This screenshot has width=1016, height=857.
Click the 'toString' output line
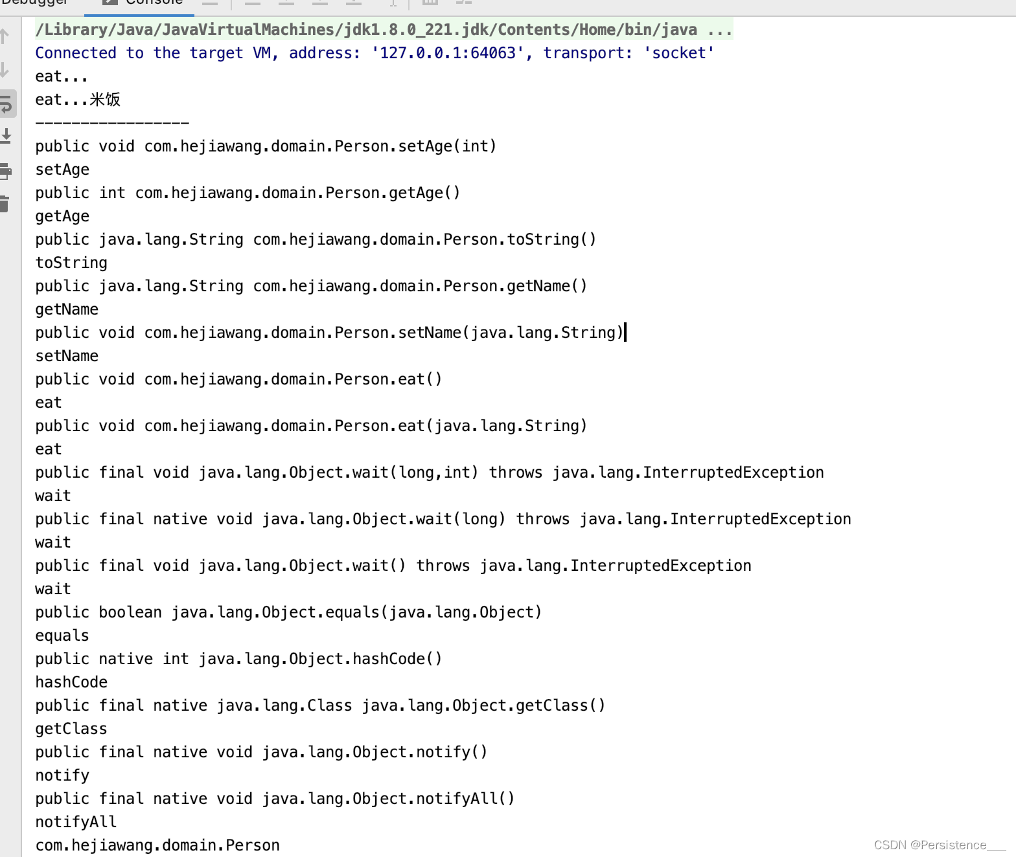pyautogui.click(x=71, y=263)
